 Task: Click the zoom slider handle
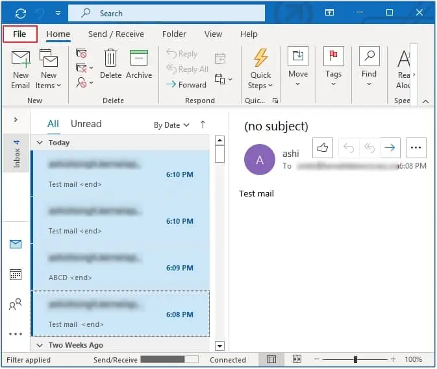click(355, 359)
